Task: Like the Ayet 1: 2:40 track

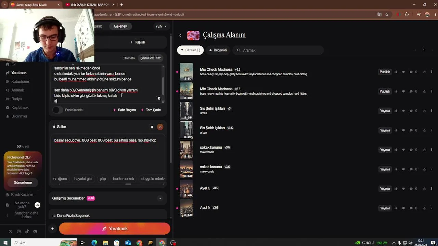Action: click(396, 189)
